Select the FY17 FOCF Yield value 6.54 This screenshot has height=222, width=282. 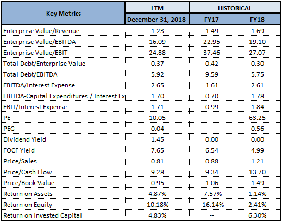211,150
